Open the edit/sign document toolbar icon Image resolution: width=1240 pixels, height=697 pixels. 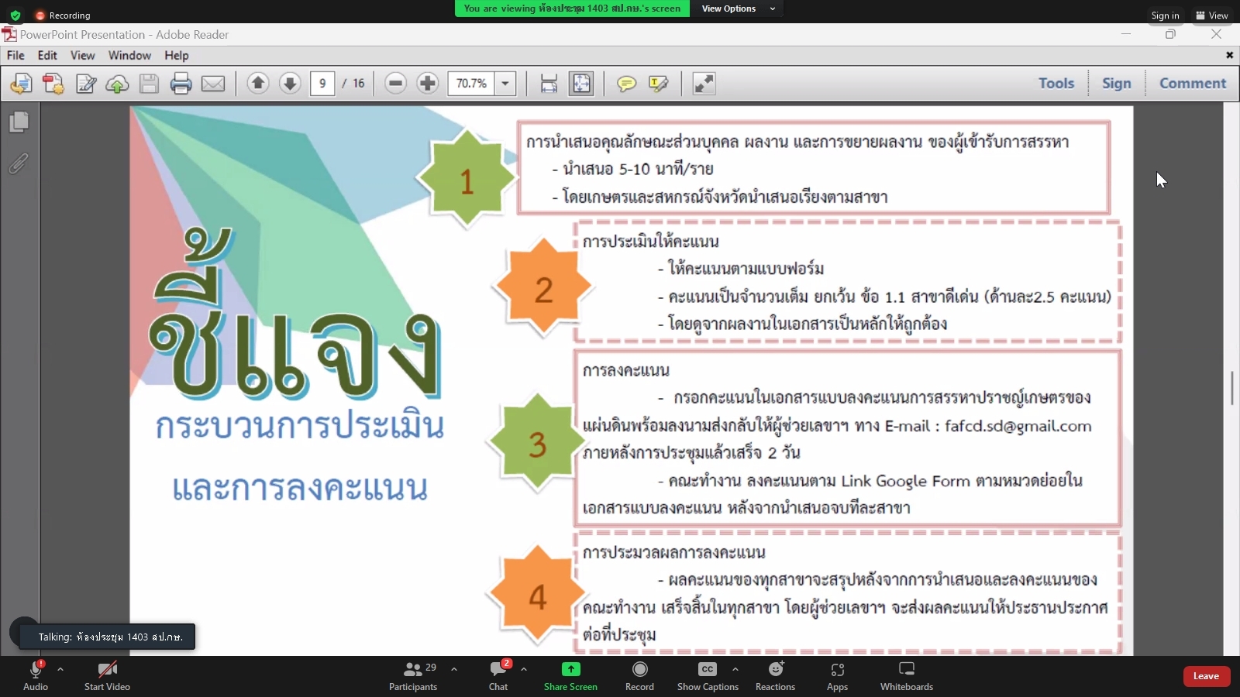point(86,84)
